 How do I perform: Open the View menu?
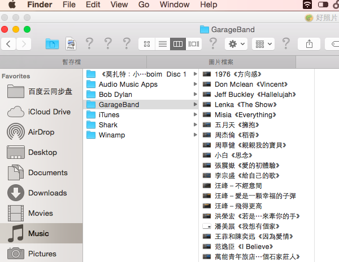[x=119, y=5]
